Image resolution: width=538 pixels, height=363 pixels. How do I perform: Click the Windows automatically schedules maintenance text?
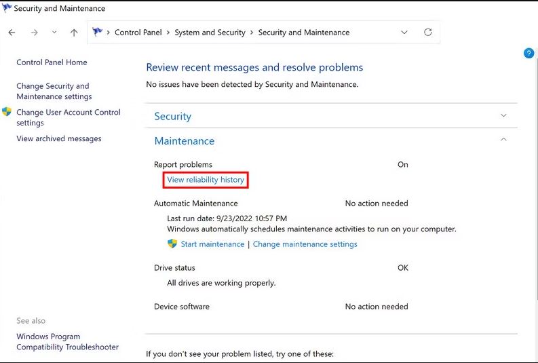point(312,229)
